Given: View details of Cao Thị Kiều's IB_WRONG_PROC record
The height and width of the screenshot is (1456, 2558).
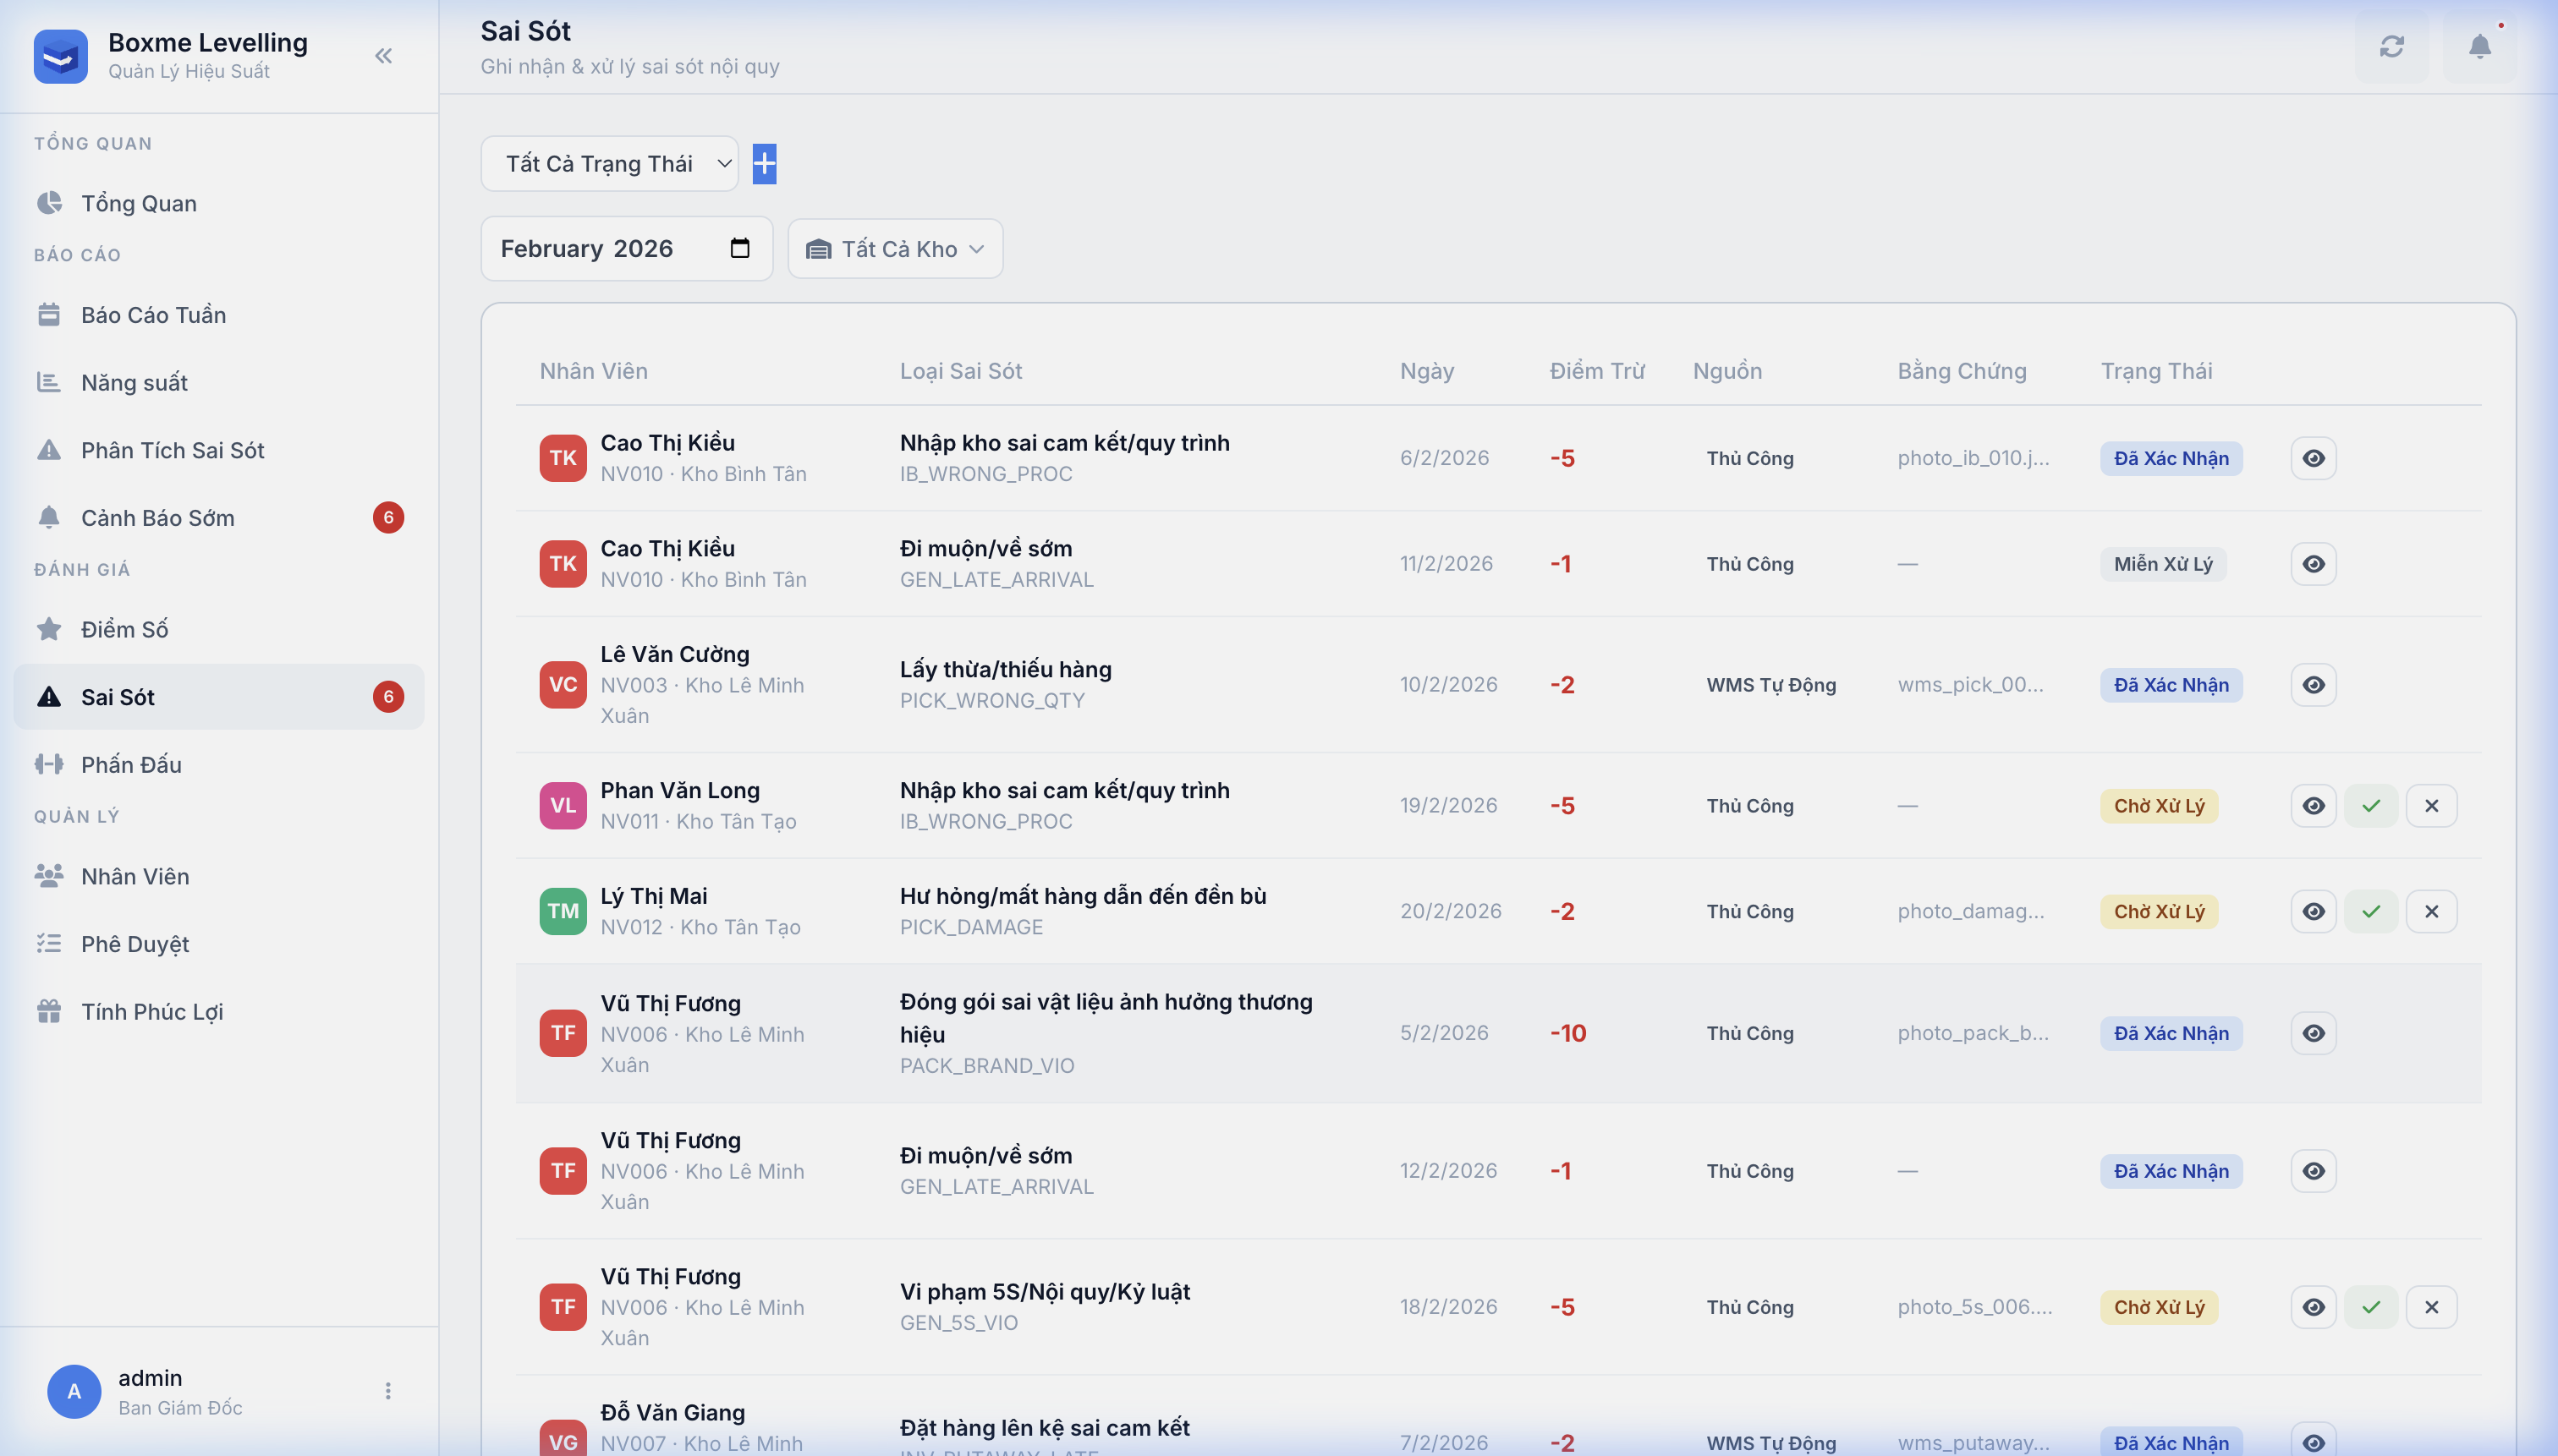Looking at the screenshot, I should (2313, 458).
